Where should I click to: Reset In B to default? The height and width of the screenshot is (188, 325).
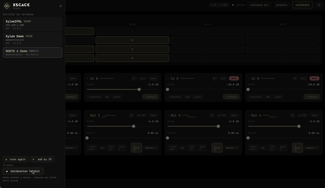point(151,97)
